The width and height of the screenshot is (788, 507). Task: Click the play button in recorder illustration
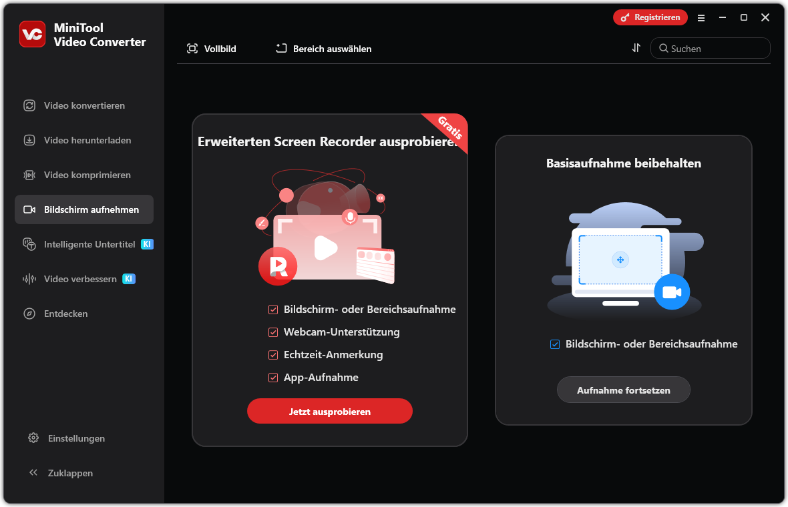click(326, 247)
